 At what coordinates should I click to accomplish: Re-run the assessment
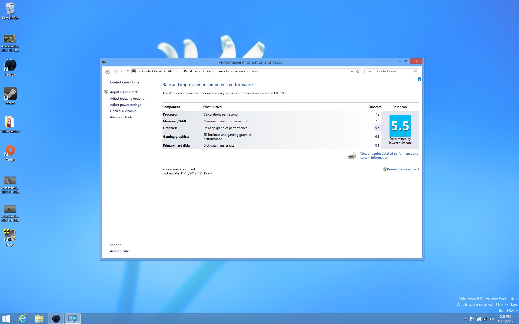403,169
